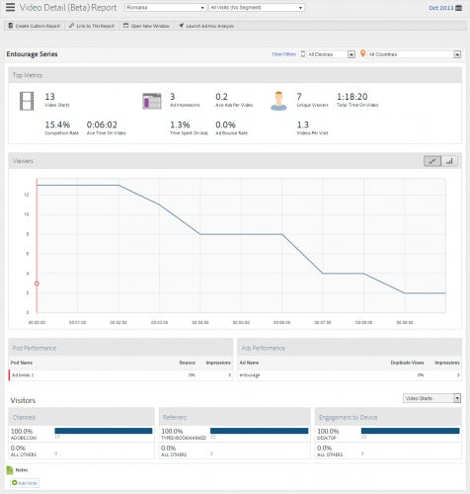Click the 0:06:02 Ave Time On Video
Screen dimensions: 470x494
pos(102,124)
